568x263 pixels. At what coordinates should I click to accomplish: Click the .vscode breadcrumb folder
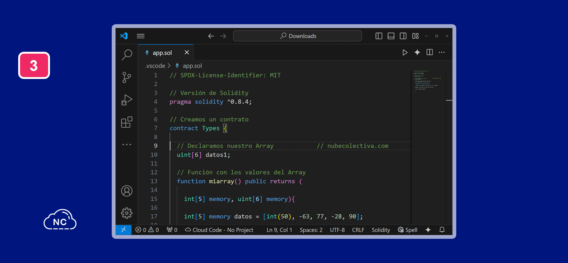(155, 66)
